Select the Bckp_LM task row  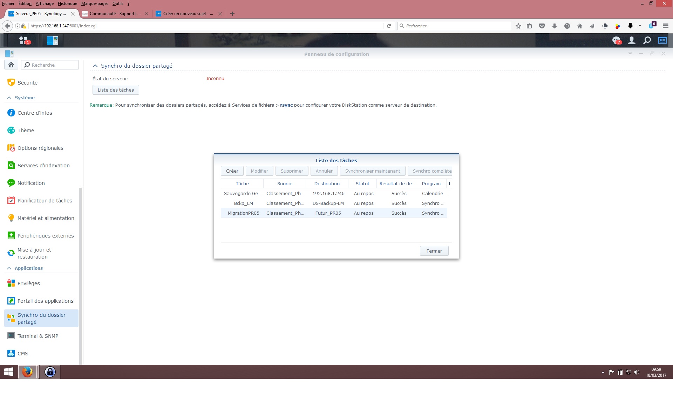[334, 203]
